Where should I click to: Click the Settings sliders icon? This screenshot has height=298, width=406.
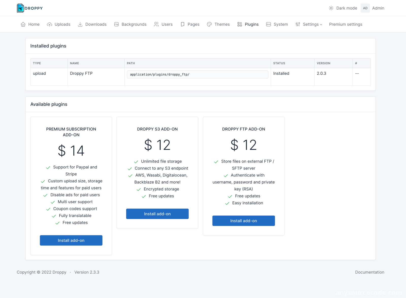(x=298, y=24)
